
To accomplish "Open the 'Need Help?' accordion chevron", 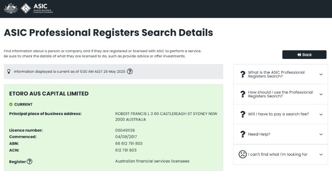I will 321,134.
